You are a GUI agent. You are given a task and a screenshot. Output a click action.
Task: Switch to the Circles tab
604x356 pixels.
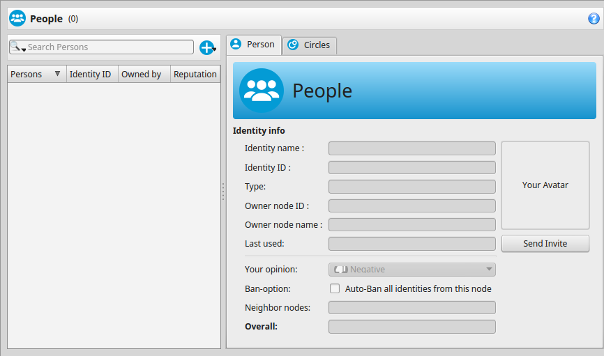click(x=310, y=45)
